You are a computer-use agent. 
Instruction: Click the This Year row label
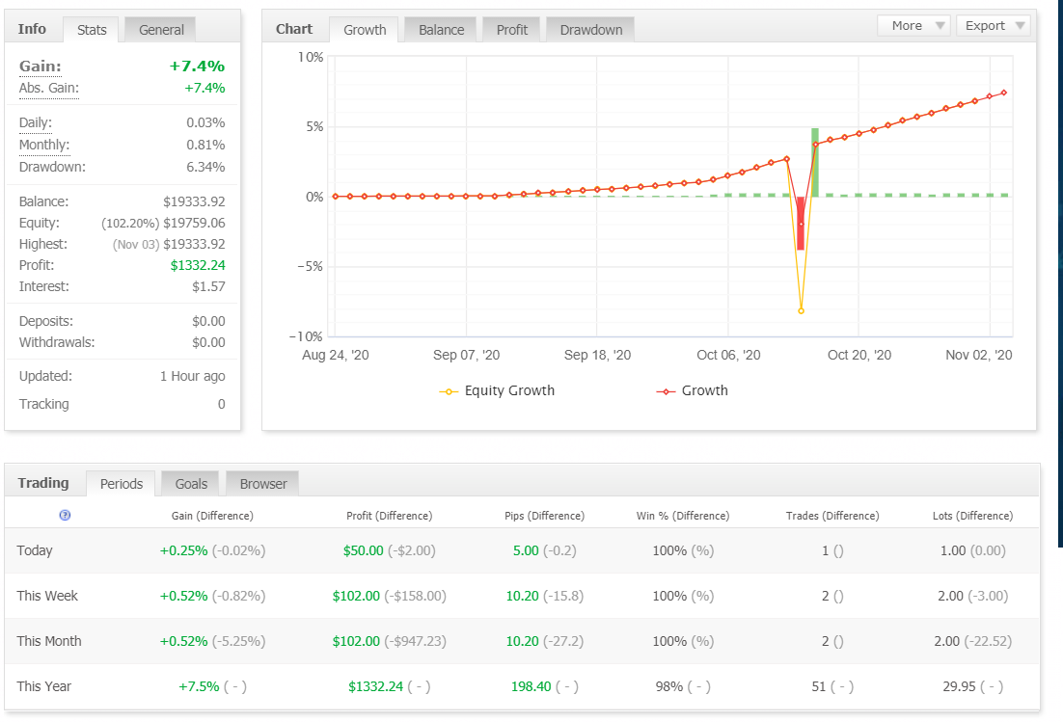pos(44,686)
